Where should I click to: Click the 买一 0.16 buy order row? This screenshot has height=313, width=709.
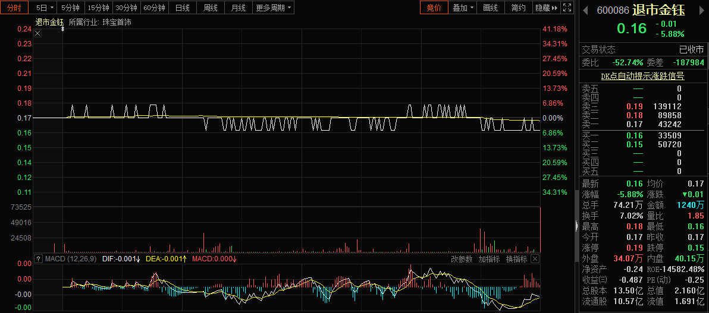tap(642, 135)
